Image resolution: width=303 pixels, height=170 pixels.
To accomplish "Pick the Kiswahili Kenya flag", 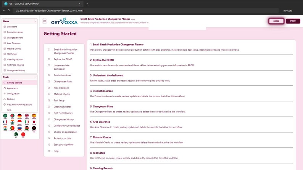I will [x=27, y=128].
